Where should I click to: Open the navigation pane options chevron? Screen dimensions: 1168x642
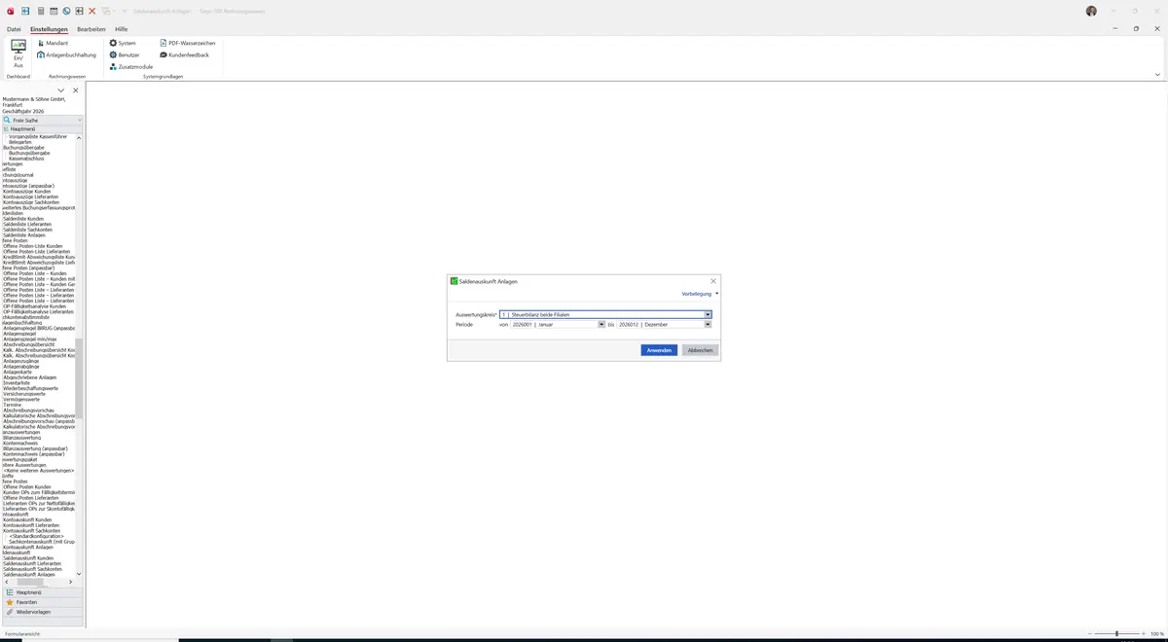61,90
